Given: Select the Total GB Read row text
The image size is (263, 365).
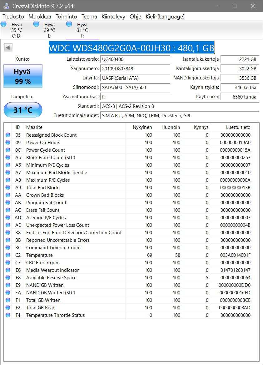Looking at the screenshot, I should point(41,307).
